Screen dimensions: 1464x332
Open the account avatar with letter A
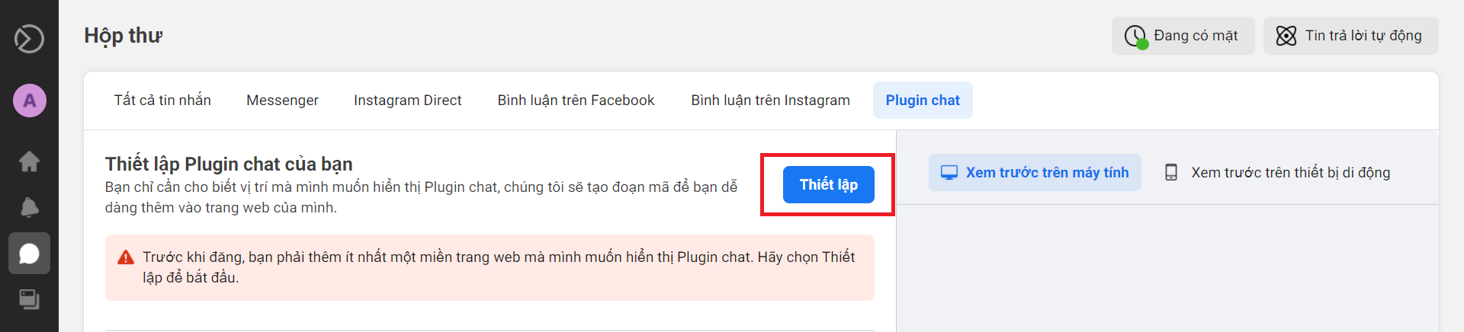pos(29,101)
